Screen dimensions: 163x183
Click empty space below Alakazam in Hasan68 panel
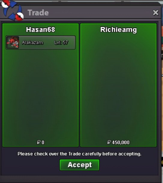(41, 93)
